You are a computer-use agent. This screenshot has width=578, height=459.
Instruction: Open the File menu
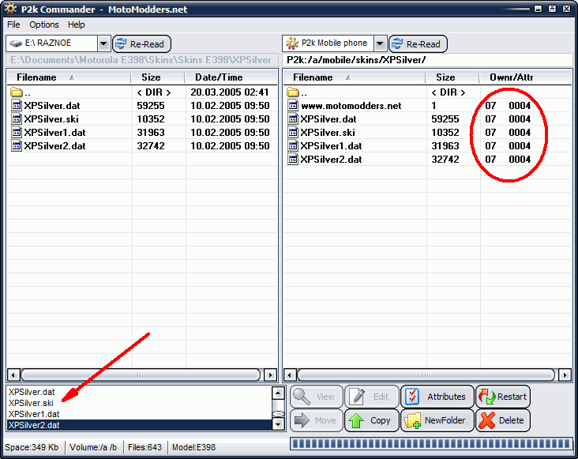pyautogui.click(x=13, y=24)
